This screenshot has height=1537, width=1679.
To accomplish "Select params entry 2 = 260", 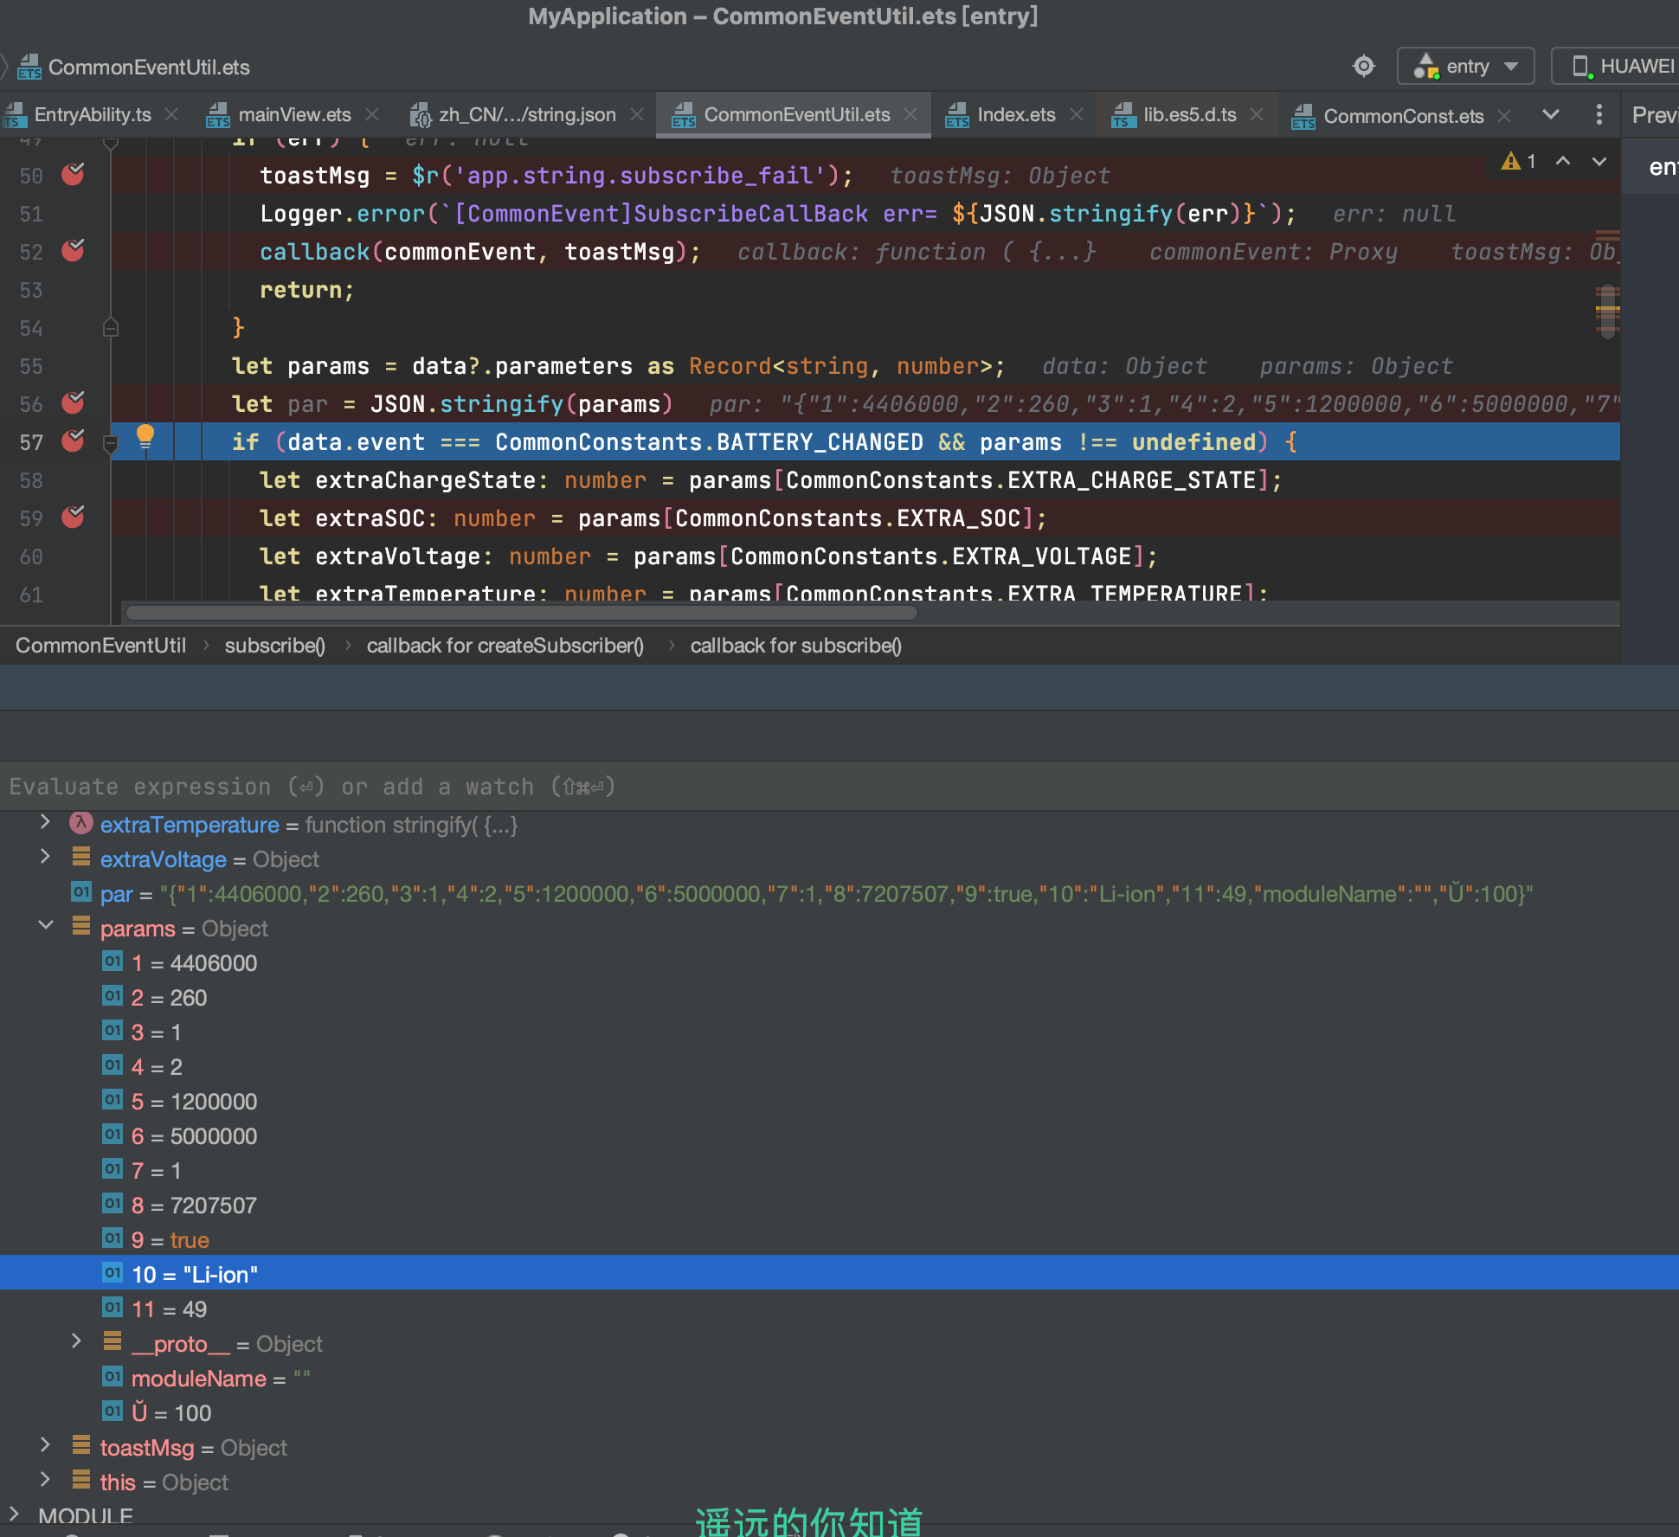I will click(839, 998).
